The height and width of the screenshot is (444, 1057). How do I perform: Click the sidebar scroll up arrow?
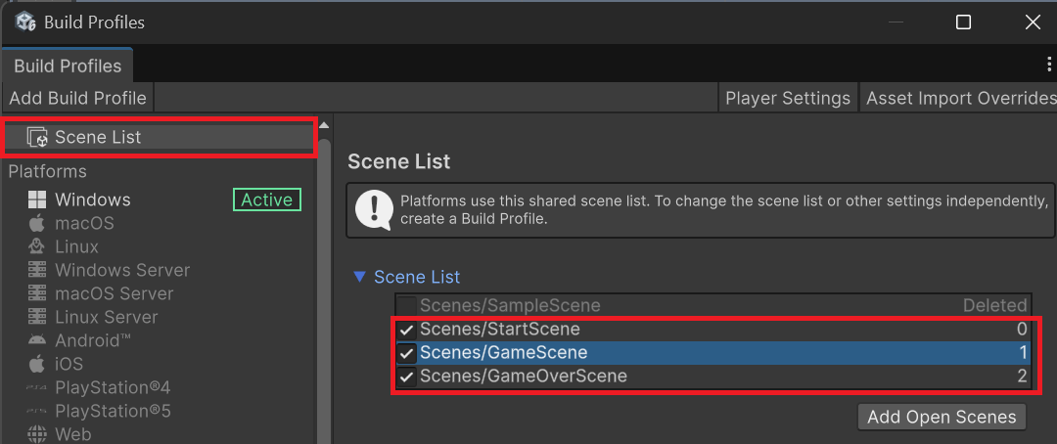[x=324, y=125]
